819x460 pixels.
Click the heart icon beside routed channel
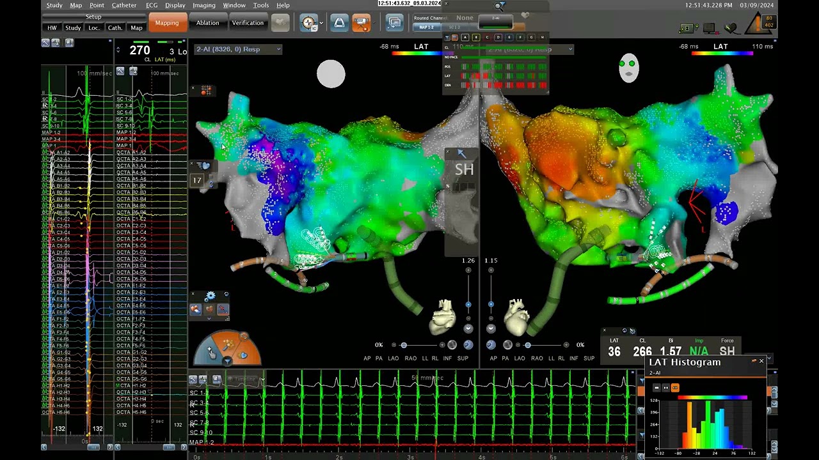click(x=525, y=15)
